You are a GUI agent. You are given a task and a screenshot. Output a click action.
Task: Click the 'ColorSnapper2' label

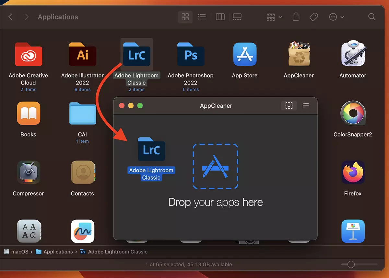point(353,134)
